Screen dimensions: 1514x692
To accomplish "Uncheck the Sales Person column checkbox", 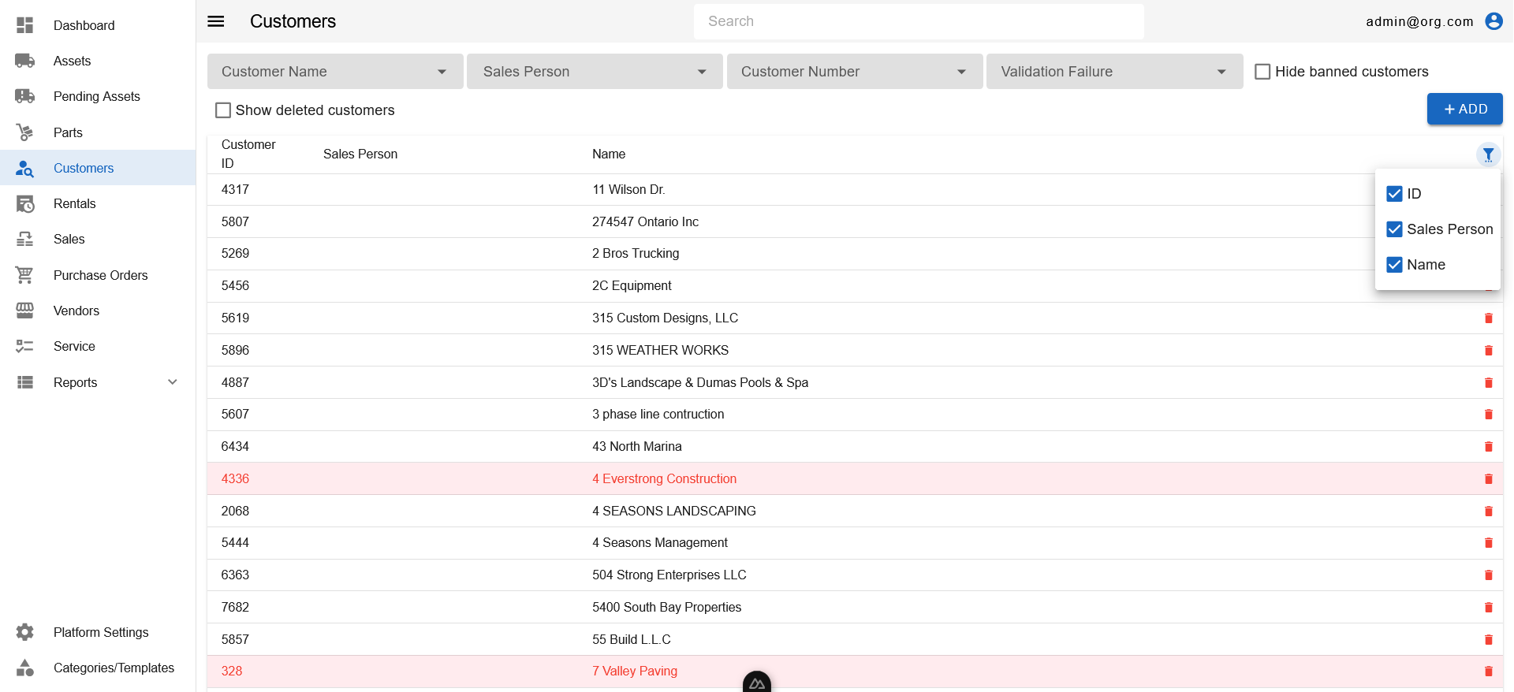I will [x=1394, y=229].
